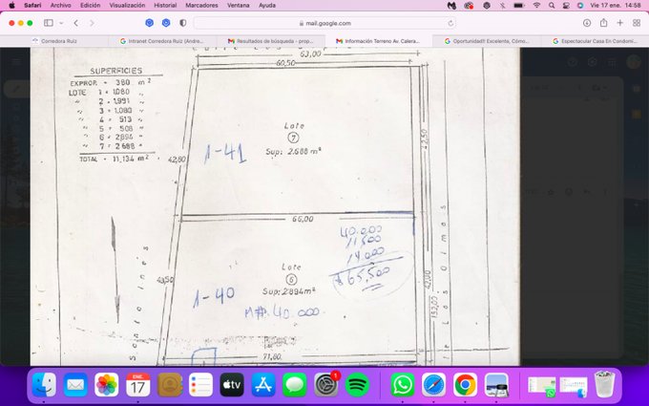Open WhatsApp from the dock
This screenshot has width=649, height=406.
403,385
